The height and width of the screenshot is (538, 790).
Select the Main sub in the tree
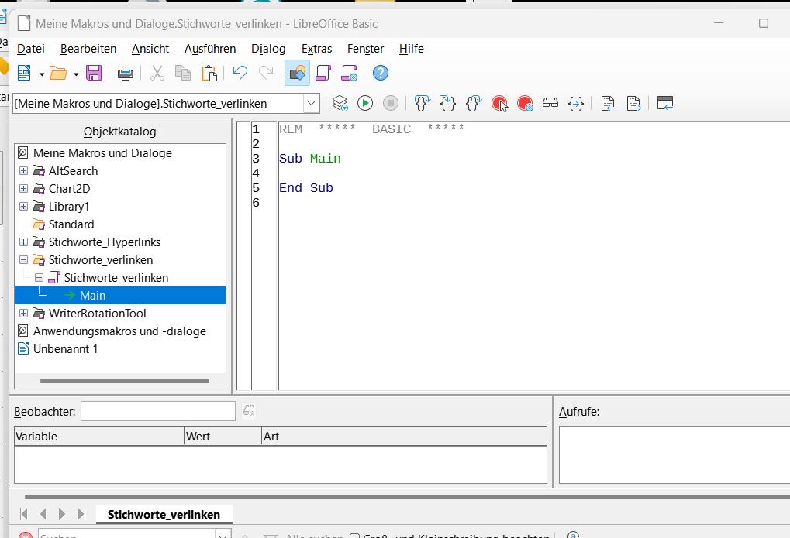[x=92, y=296]
